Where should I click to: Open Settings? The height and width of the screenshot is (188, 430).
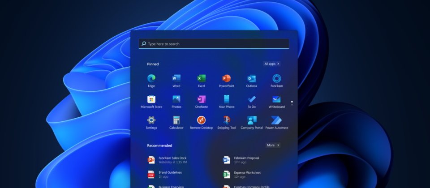[151, 123]
